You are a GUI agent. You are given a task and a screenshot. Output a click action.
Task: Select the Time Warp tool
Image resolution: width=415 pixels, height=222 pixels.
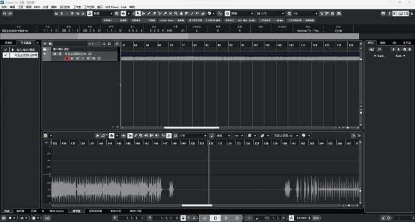187,13
